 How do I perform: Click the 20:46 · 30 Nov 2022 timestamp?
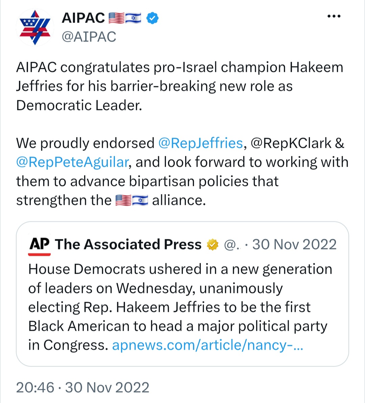pyautogui.click(x=82, y=387)
